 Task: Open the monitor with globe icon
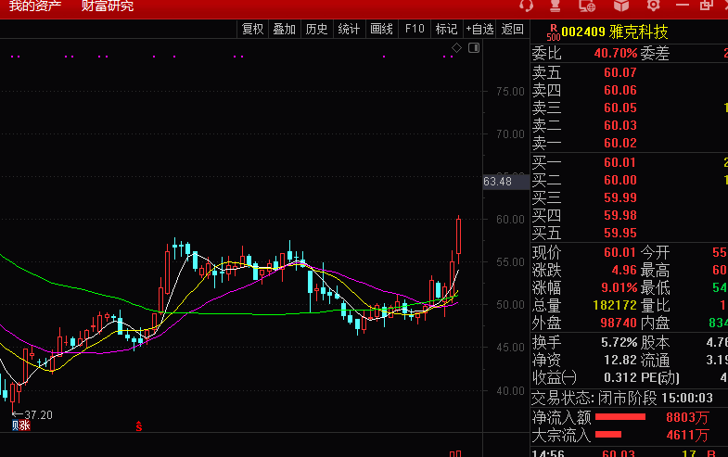[587, 6]
